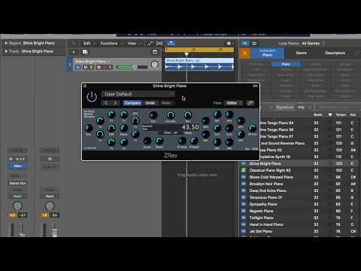Clear loop filters with orange X button
This screenshot has width=361, height=271.
[245, 53]
